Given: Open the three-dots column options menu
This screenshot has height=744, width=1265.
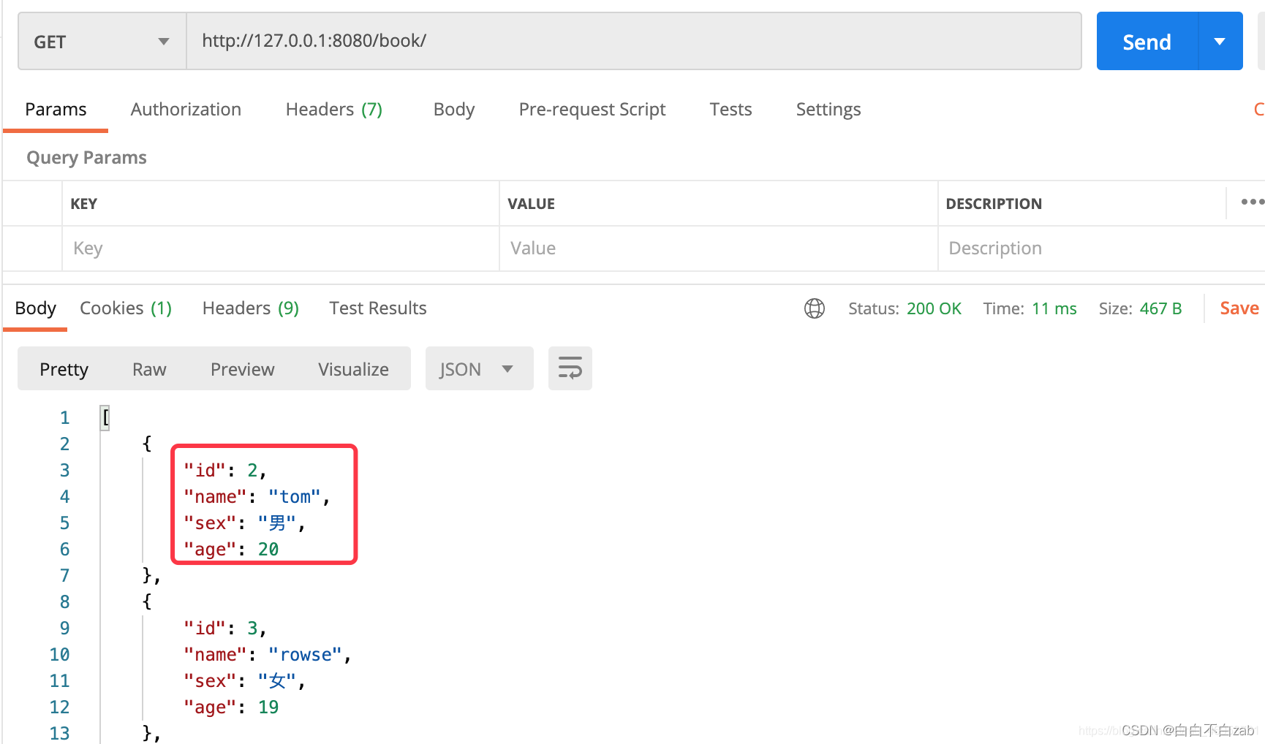Looking at the screenshot, I should (1252, 202).
